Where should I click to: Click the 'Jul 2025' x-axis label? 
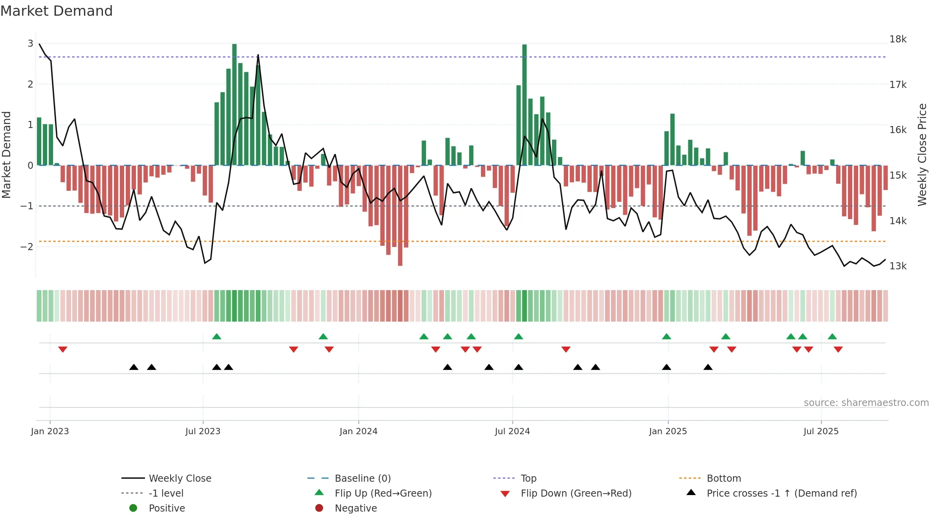[x=821, y=431]
